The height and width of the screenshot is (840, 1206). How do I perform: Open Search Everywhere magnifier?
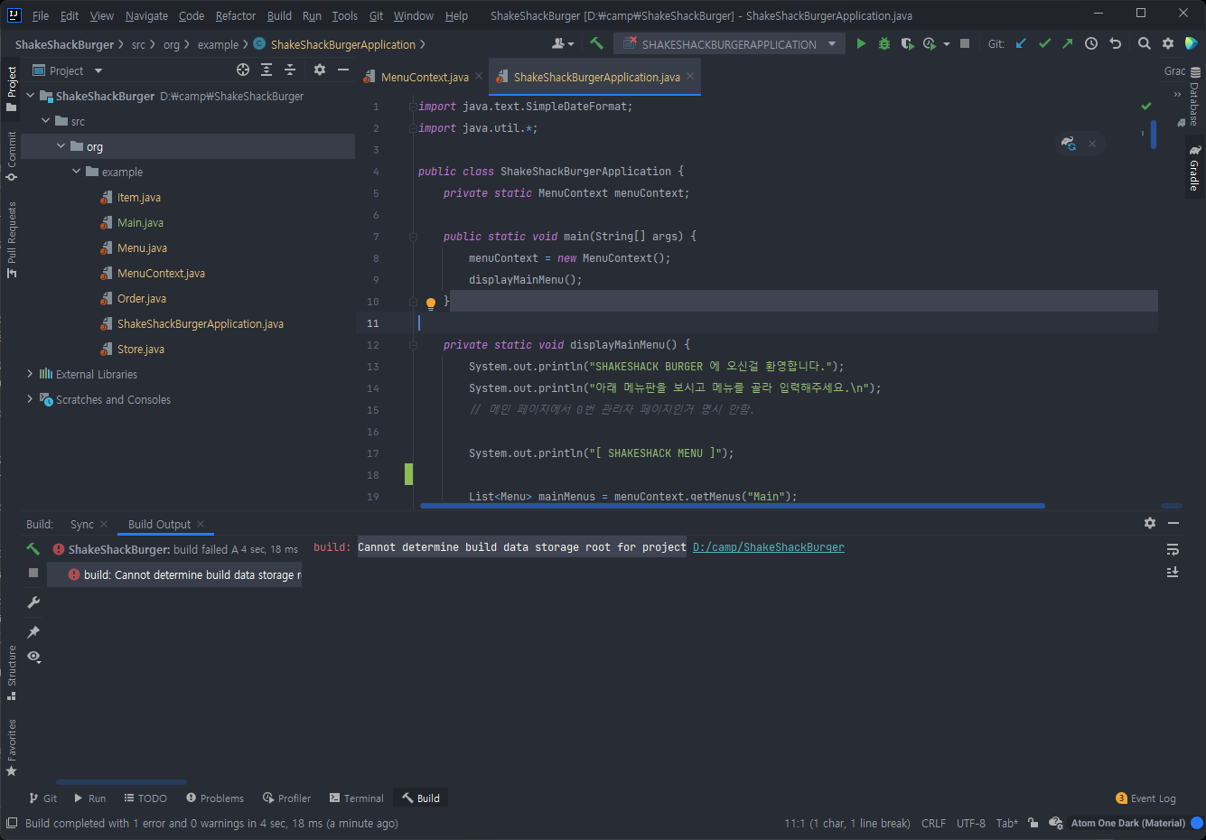1145,43
